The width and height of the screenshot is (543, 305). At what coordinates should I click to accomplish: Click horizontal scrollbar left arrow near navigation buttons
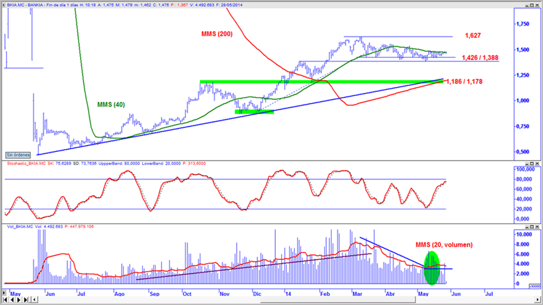click(35, 300)
